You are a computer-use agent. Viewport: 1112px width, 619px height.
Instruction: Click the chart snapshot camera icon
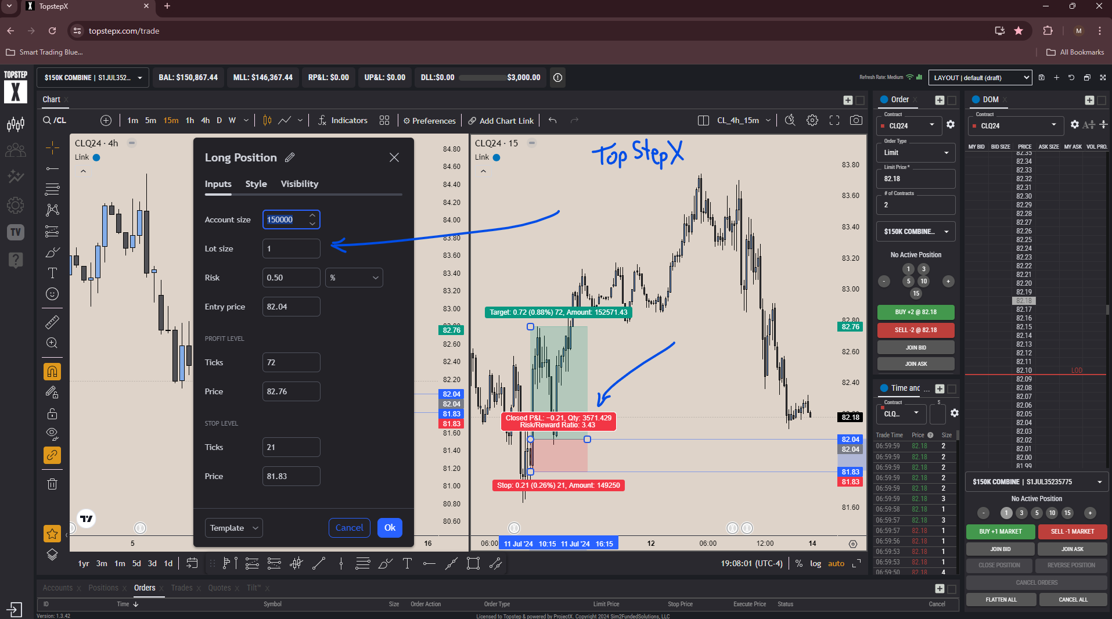click(x=855, y=120)
